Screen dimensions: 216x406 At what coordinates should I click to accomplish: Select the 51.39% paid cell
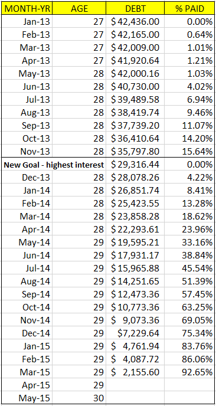pos(189,281)
